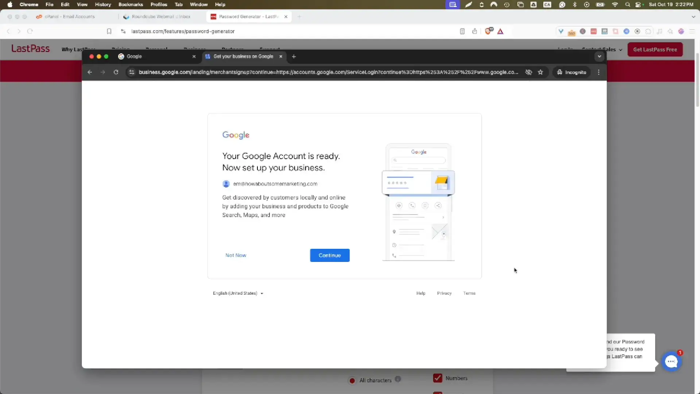Click the Google logo on the sign-up card
The image size is (700, 394).
(236, 135)
